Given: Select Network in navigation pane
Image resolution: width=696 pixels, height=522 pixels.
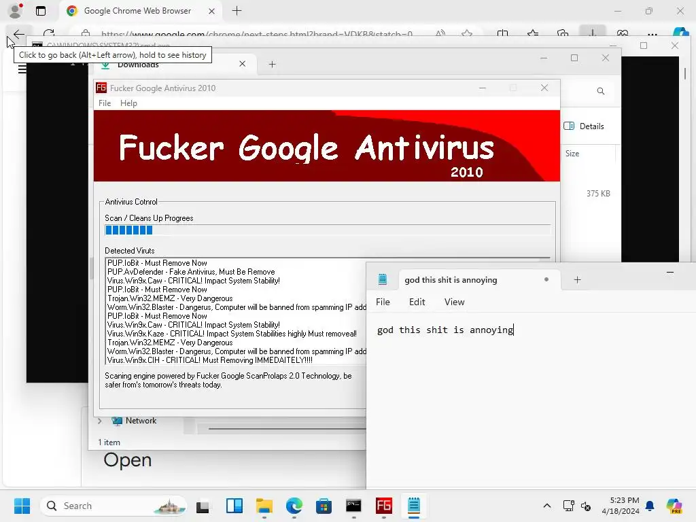Looking at the screenshot, I should pos(141,421).
